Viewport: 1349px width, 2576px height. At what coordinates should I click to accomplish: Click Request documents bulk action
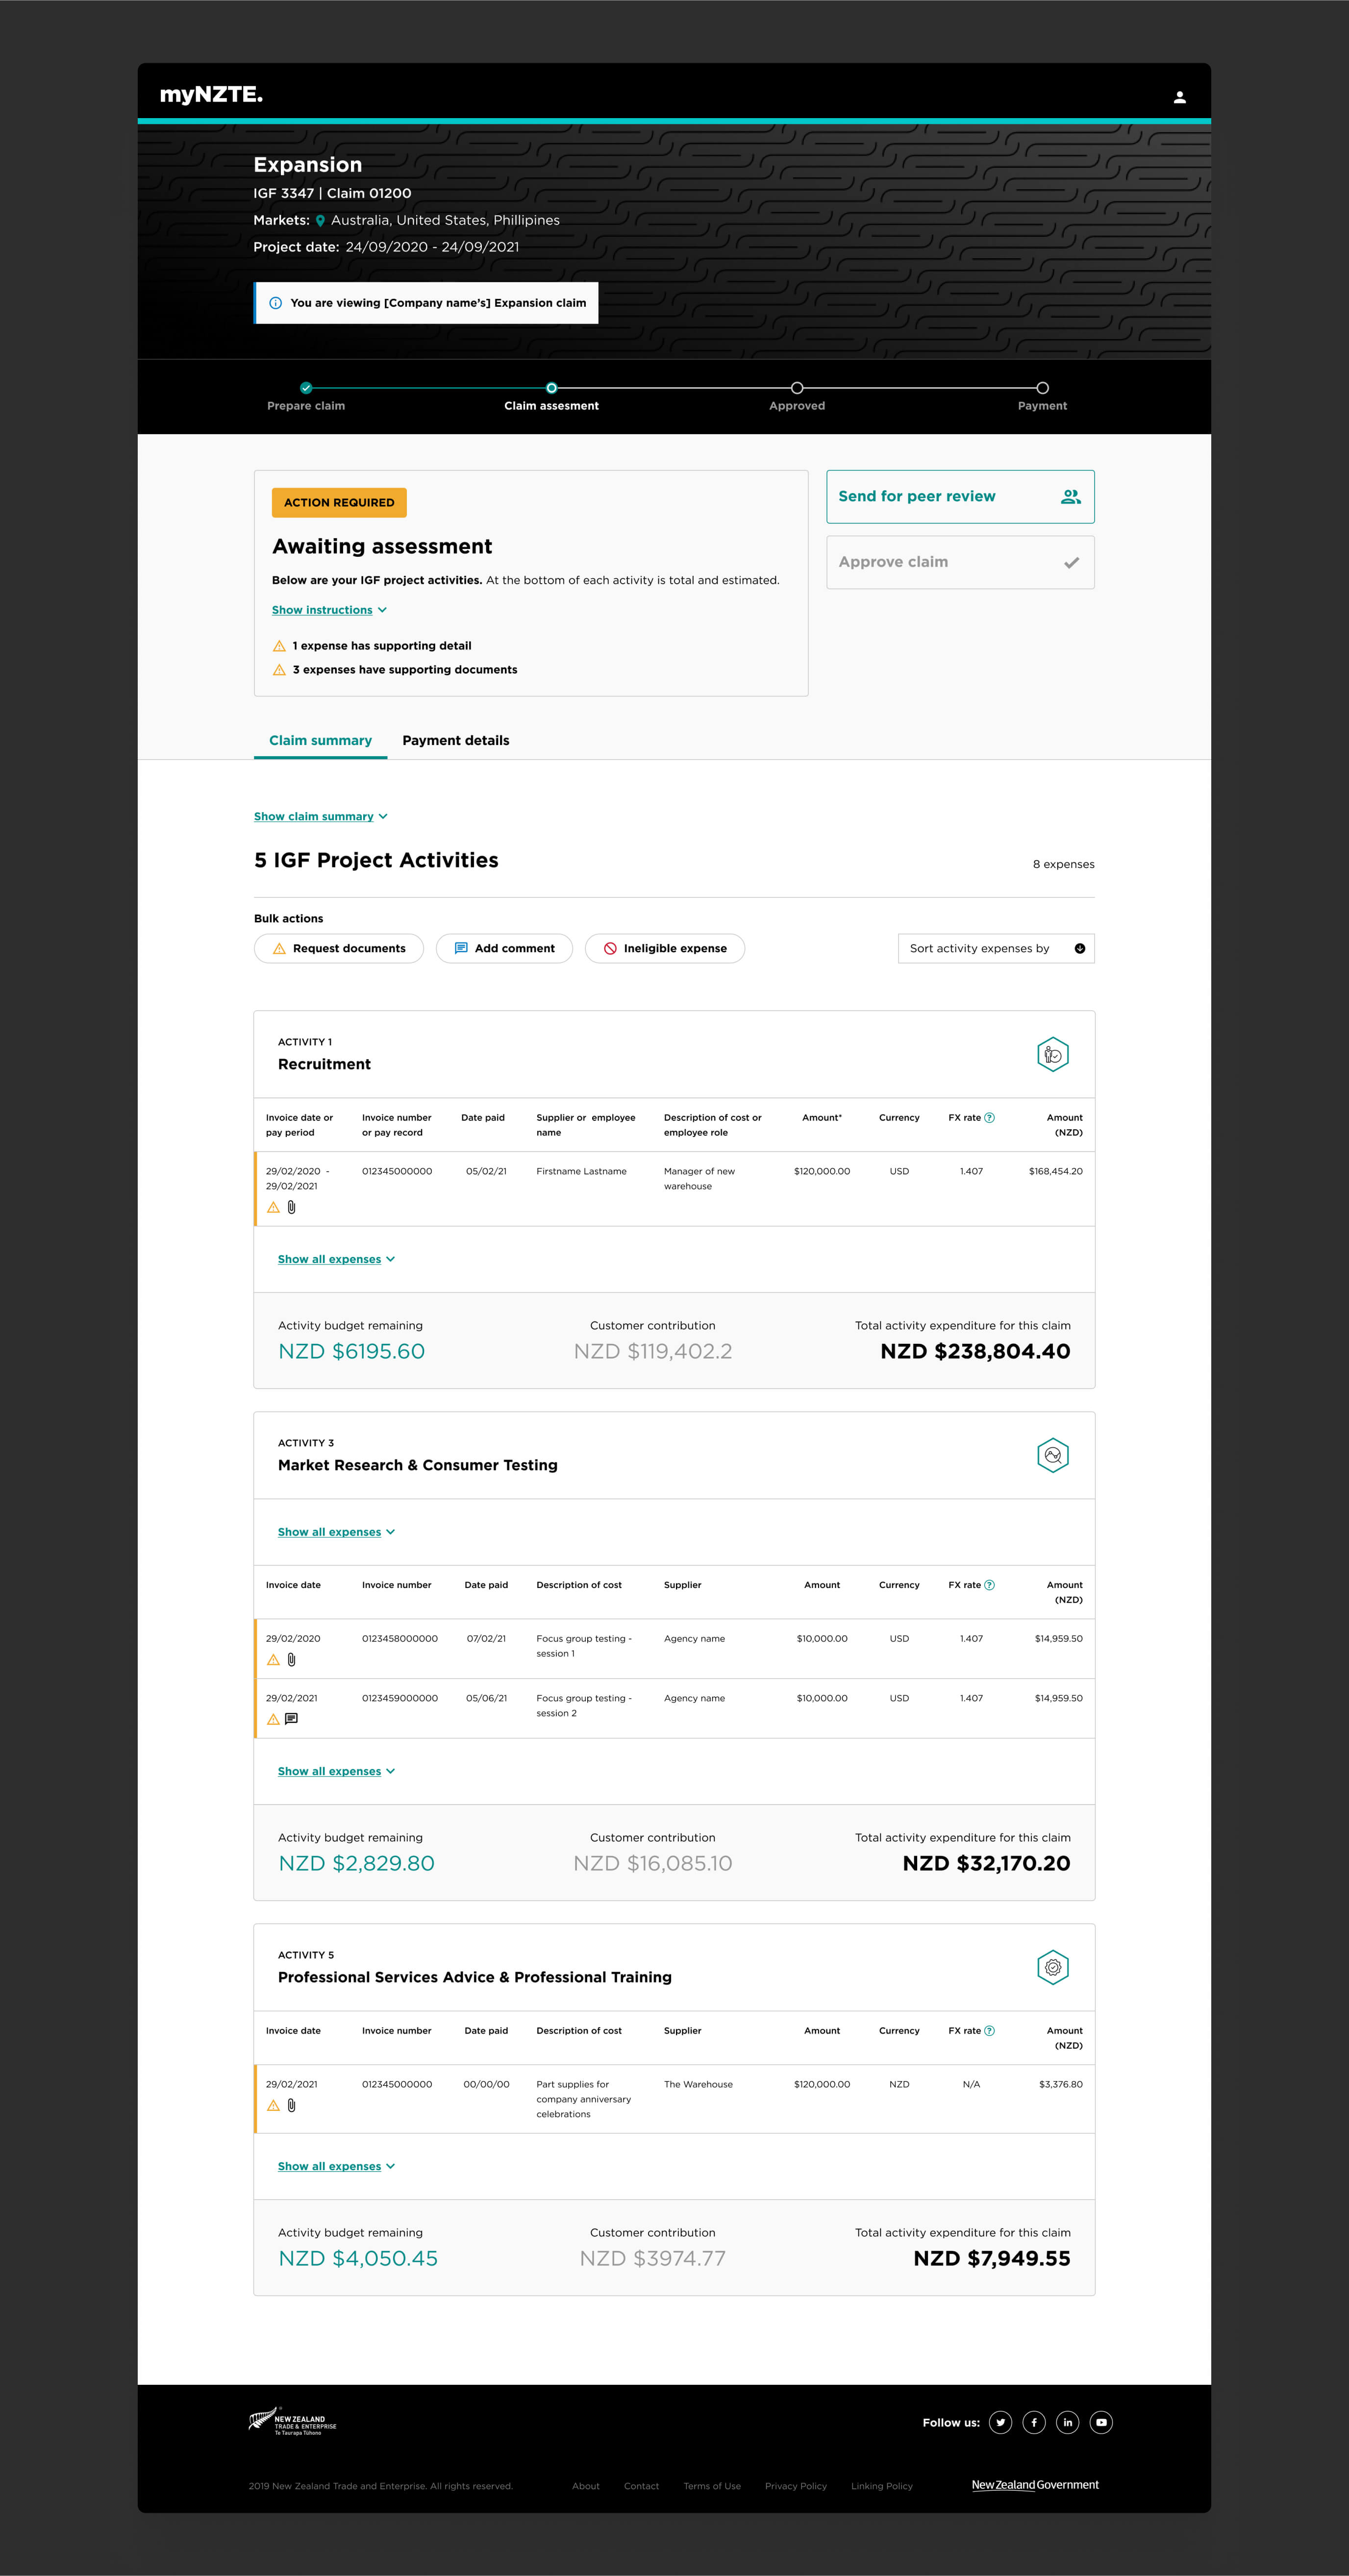tap(338, 949)
